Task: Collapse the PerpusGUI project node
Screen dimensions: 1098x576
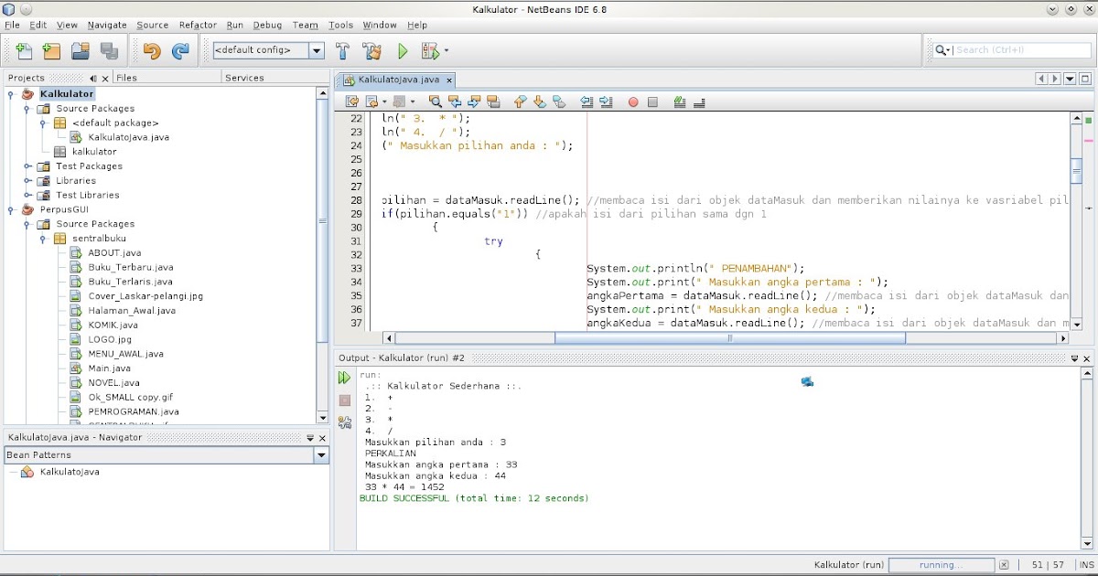Action: [x=11, y=209]
